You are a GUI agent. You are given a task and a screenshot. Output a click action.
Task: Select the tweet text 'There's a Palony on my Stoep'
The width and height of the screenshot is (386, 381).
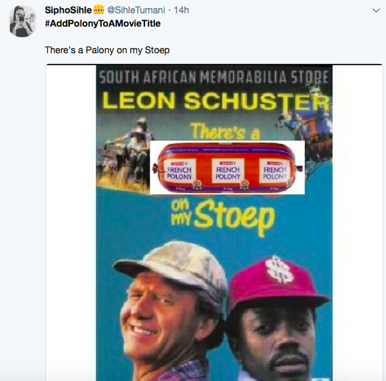tap(107, 50)
